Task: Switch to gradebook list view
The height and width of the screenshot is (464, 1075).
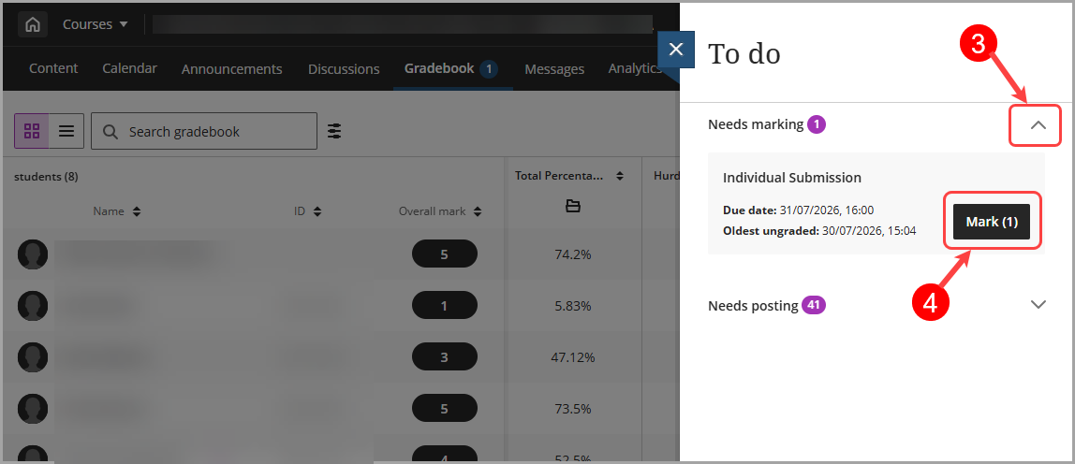Action: click(66, 131)
